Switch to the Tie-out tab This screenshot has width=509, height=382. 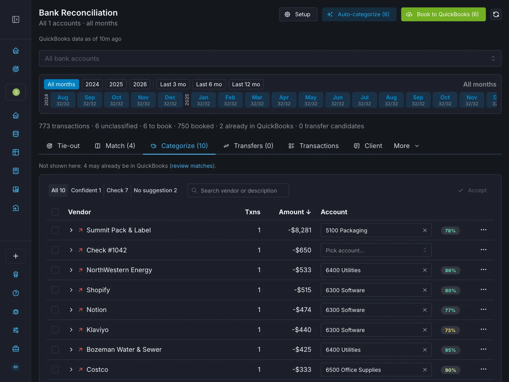pyautogui.click(x=63, y=146)
